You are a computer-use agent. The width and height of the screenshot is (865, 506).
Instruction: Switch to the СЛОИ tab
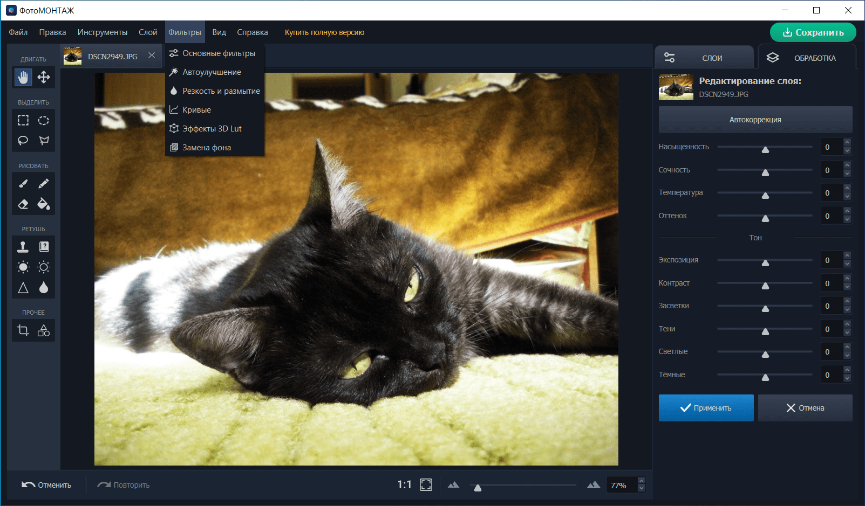click(704, 58)
